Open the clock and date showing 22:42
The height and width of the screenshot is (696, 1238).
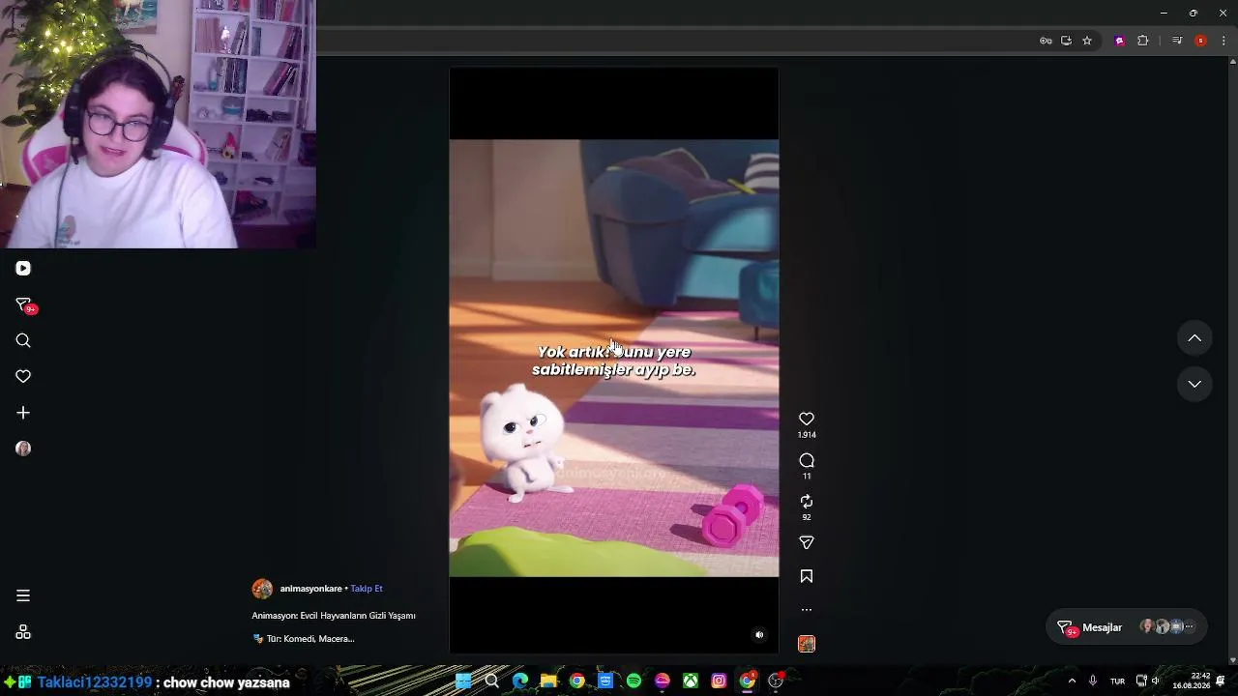click(1192, 681)
